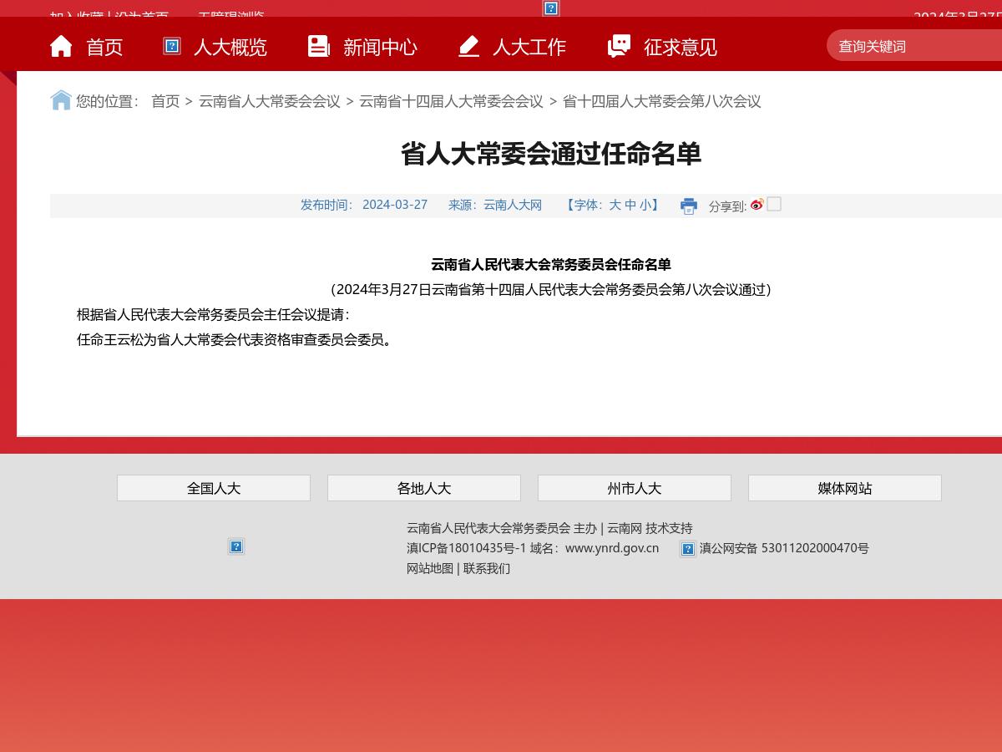
Task: Expand the 州市人大 selector
Action: click(x=635, y=488)
